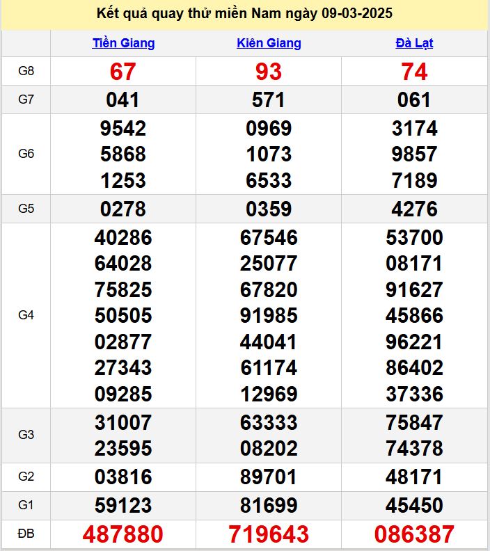
Task: Click the G5 number 0278
Action: coord(123,209)
